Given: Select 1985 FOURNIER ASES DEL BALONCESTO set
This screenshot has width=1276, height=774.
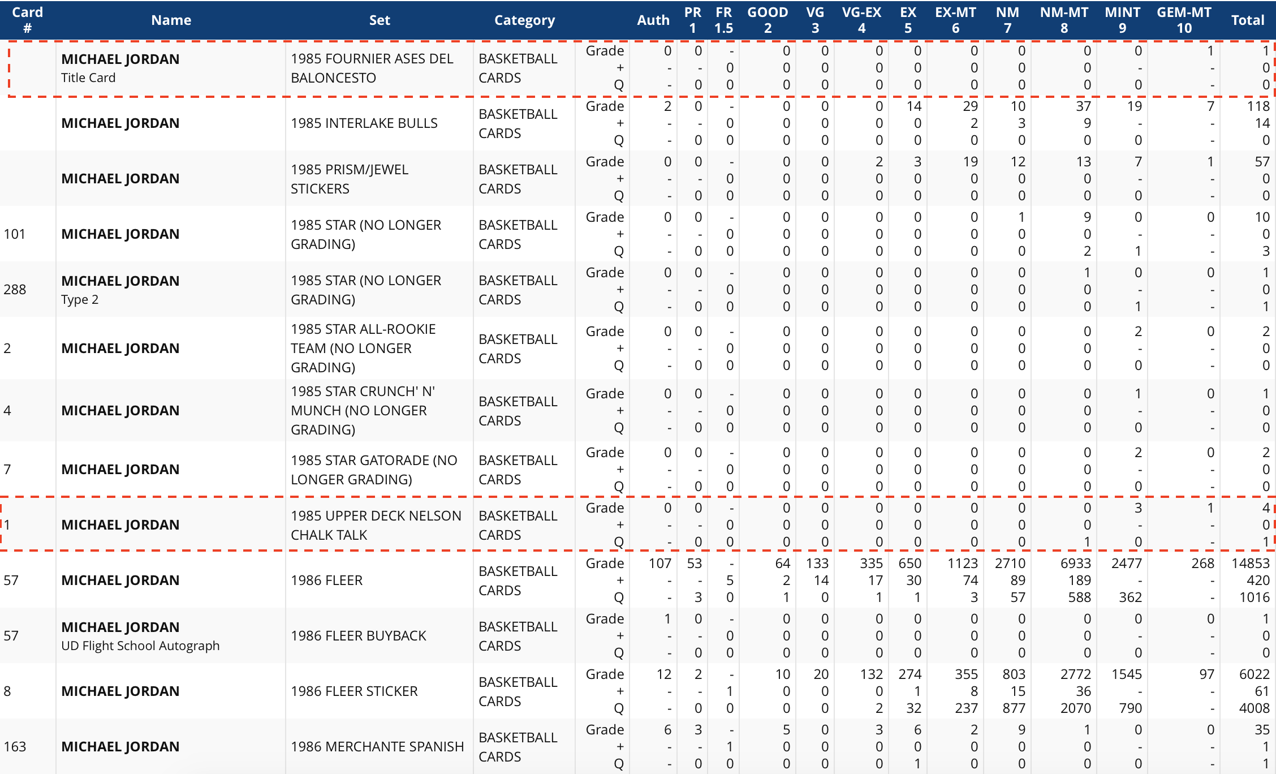Looking at the screenshot, I should pyautogui.click(x=372, y=68).
